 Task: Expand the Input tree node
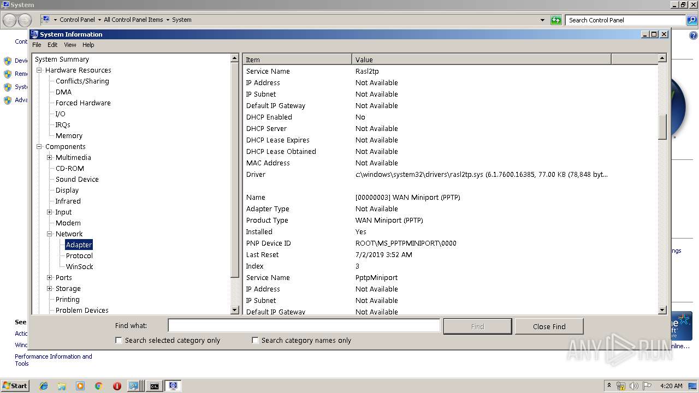point(50,212)
